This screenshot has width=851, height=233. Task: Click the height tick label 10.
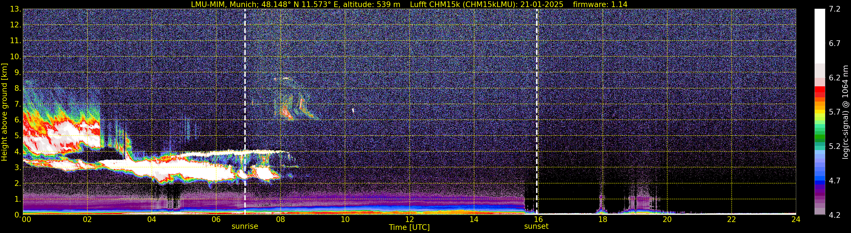(x=15, y=57)
